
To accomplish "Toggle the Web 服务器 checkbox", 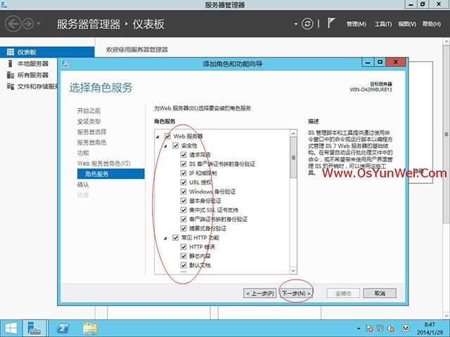I will pos(167,136).
